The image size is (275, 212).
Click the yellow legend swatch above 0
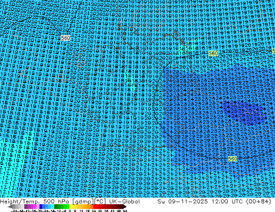71,207
